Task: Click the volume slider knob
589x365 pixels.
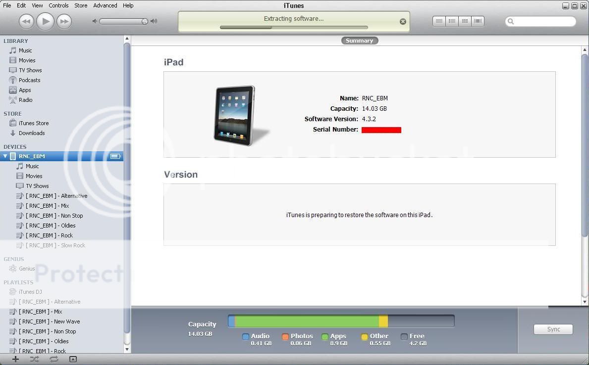Action: tap(145, 21)
